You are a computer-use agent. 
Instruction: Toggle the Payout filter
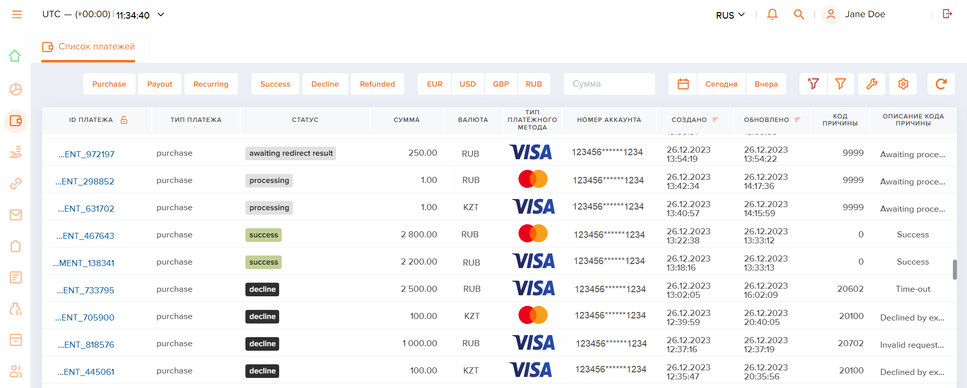point(160,84)
